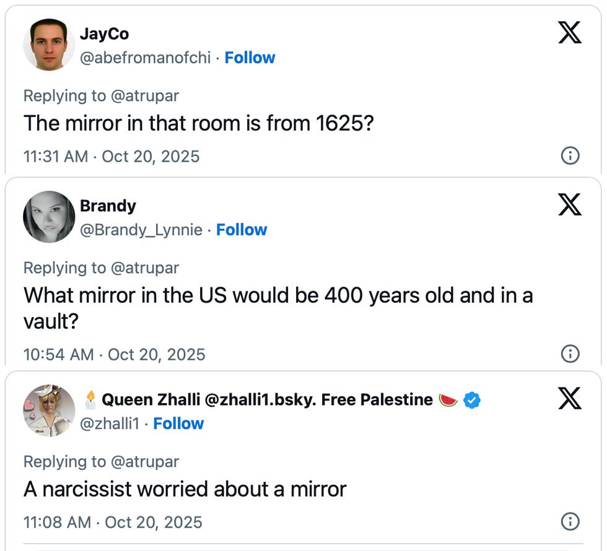607x551 pixels.
Task: Open info icon on Queen Zhalli's tweet
Action: pos(569,521)
